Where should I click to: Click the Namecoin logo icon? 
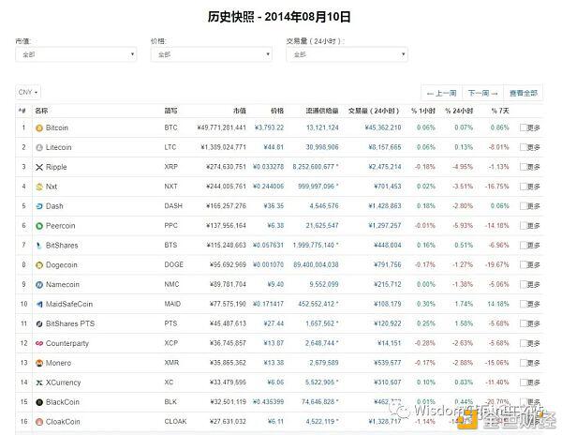pyautogui.click(x=39, y=285)
